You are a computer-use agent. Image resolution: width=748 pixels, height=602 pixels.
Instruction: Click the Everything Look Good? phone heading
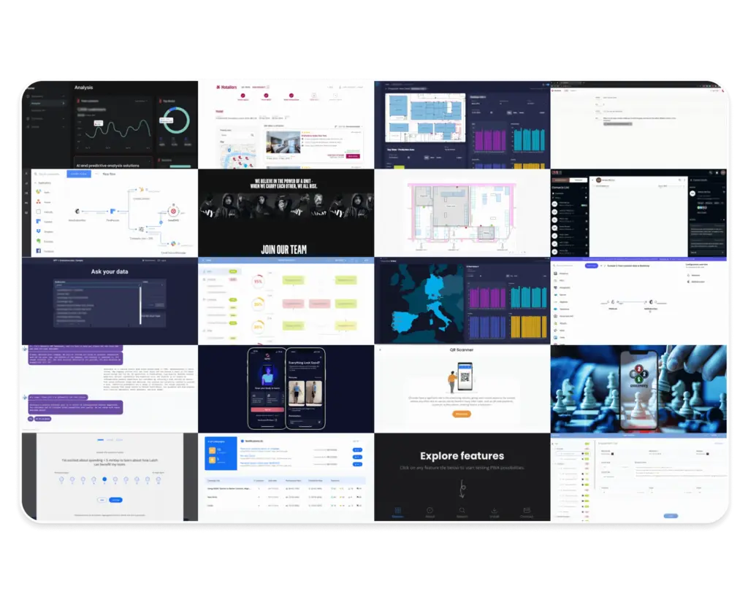304,363
